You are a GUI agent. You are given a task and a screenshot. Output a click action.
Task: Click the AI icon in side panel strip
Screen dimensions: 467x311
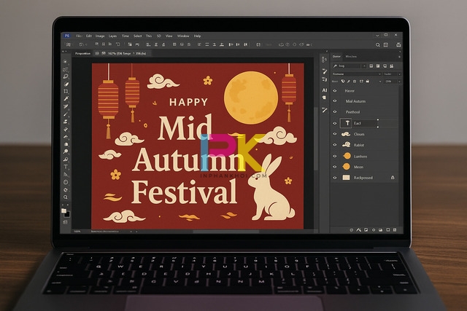pyautogui.click(x=325, y=90)
